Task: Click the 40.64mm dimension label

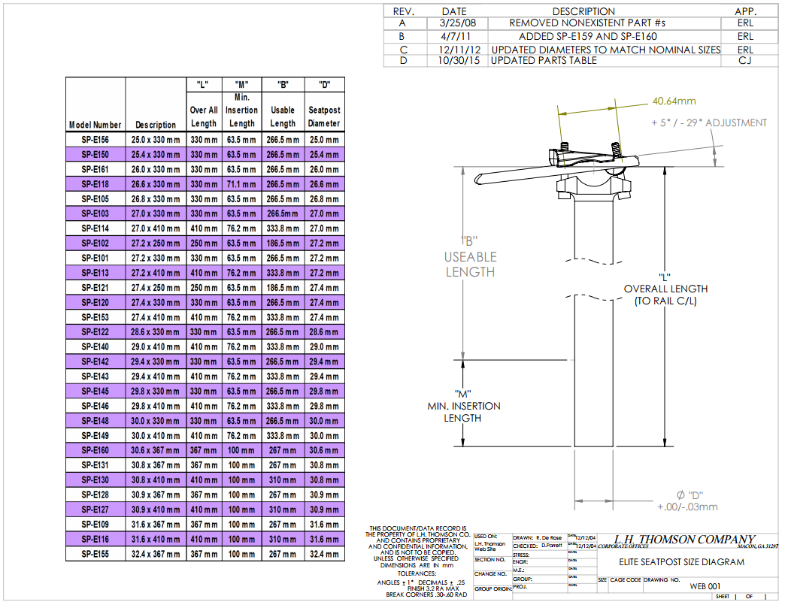Action: (x=674, y=101)
